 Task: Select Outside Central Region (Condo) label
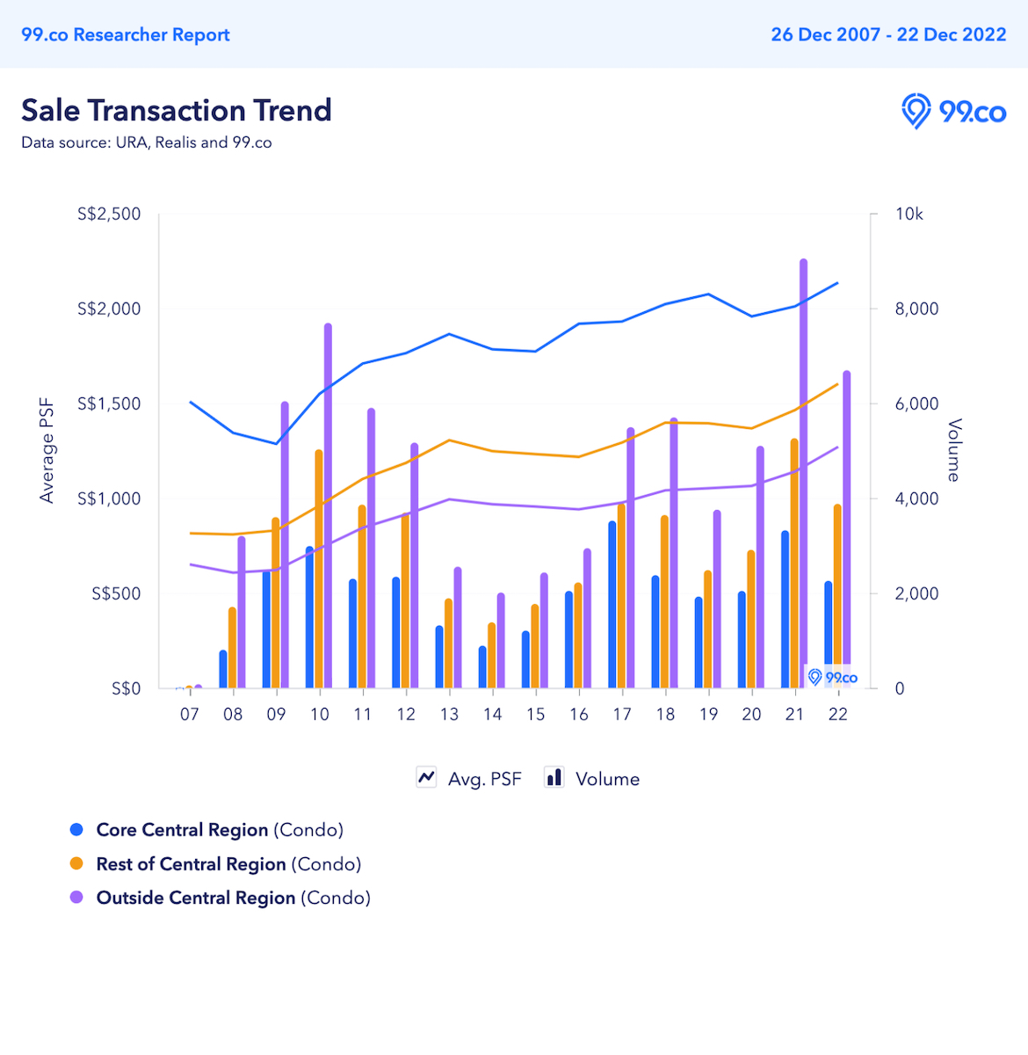coord(233,898)
